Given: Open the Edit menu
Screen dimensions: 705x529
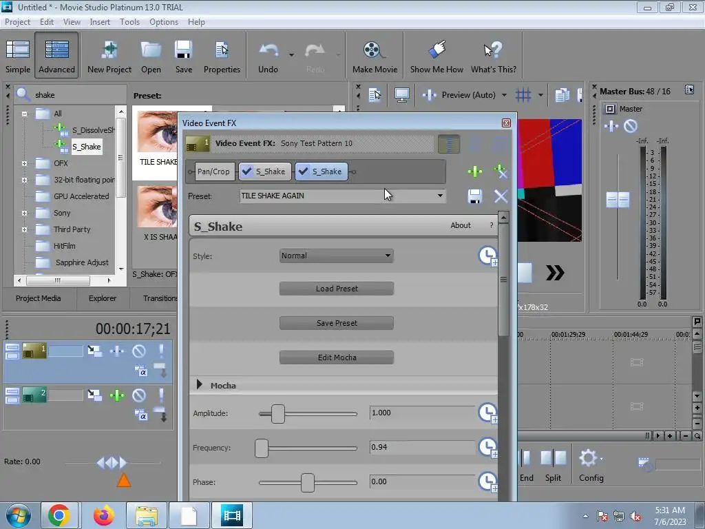Looking at the screenshot, I should point(46,21).
